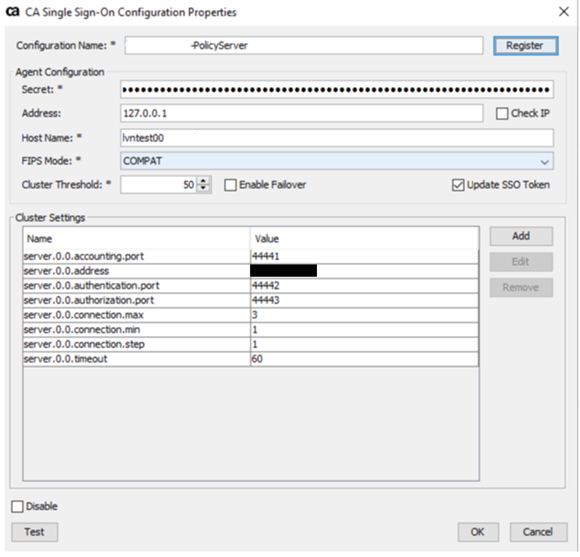The image size is (580, 557).
Task: Open the FIPS Mode dropdown
Action: [545, 162]
